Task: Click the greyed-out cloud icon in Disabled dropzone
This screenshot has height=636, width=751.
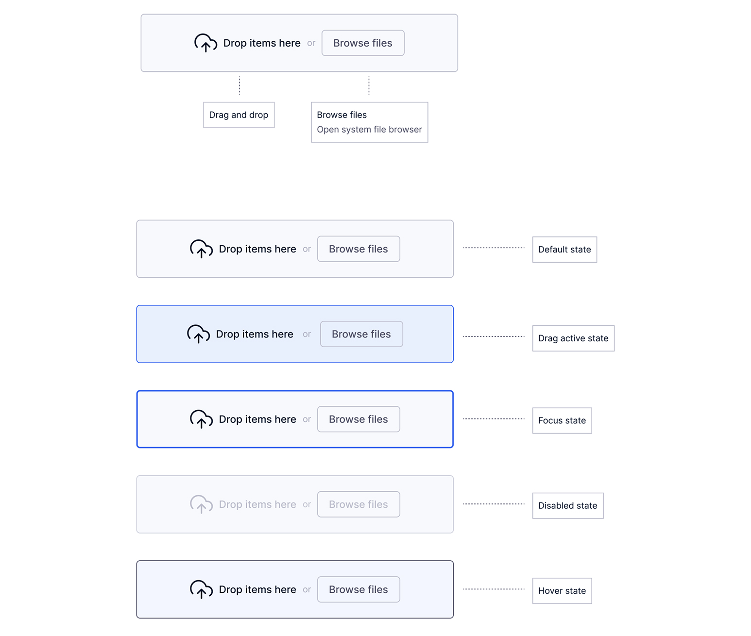Action: [201, 504]
